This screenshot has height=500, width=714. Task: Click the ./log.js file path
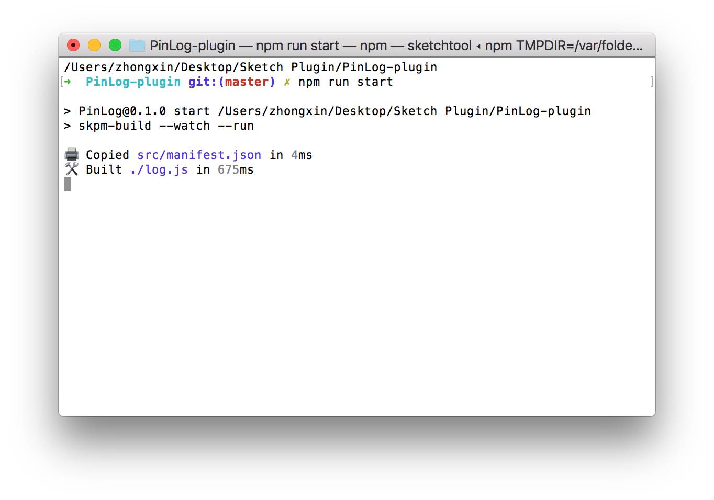tap(159, 170)
